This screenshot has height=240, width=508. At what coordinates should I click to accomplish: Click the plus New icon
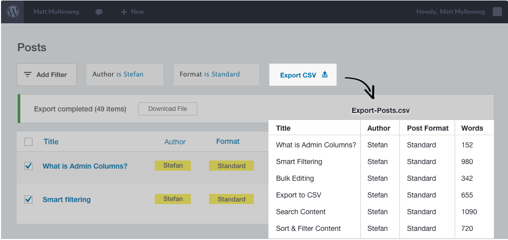pyautogui.click(x=124, y=12)
